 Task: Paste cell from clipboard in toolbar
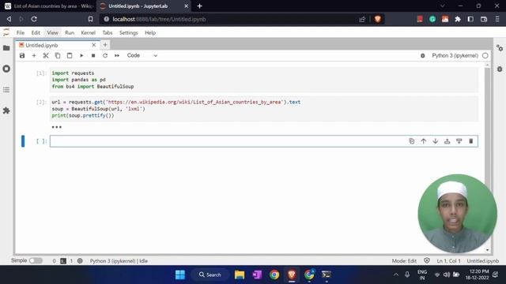tap(70, 55)
